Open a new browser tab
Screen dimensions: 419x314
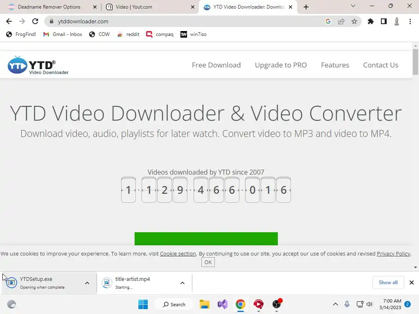[306, 7]
